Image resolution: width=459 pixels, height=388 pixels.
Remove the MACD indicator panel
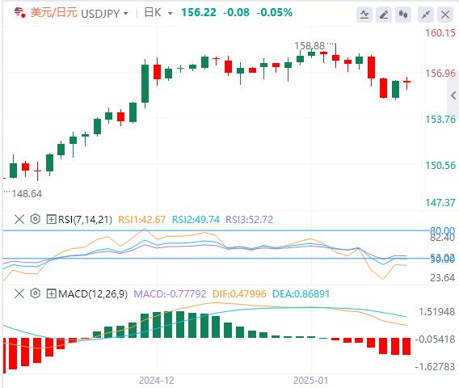tap(19, 293)
